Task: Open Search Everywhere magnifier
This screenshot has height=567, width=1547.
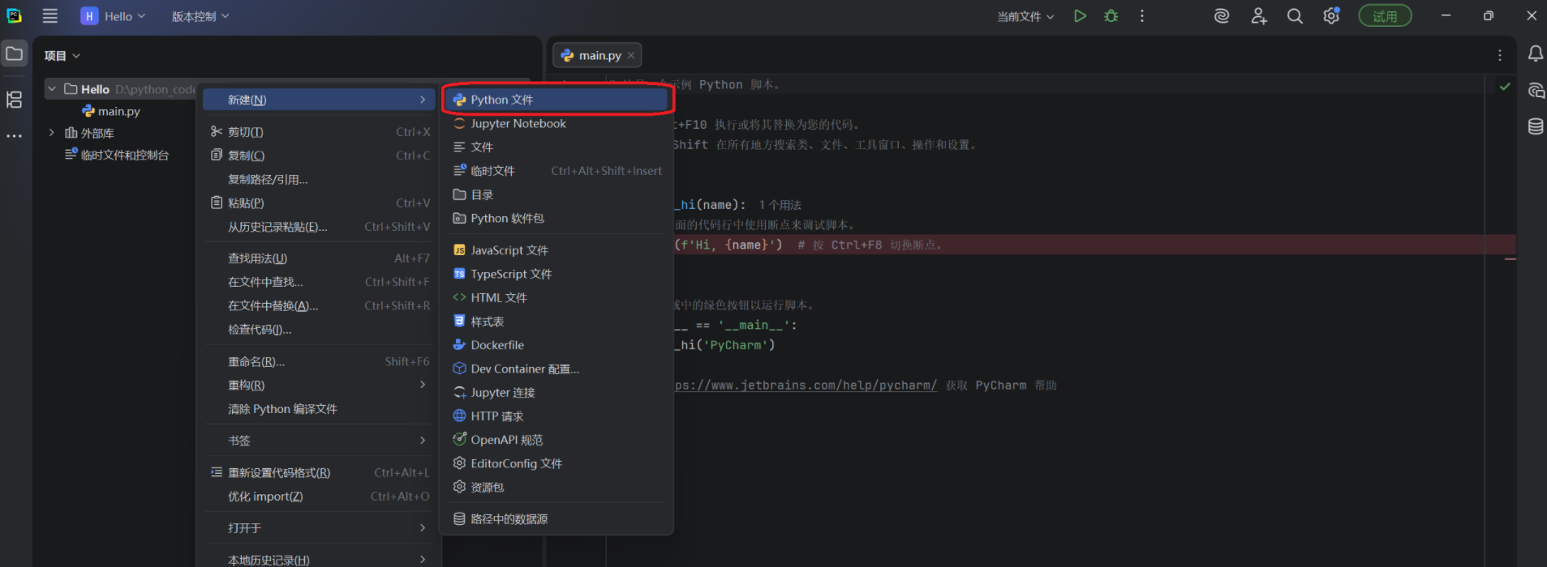Action: click(x=1295, y=16)
